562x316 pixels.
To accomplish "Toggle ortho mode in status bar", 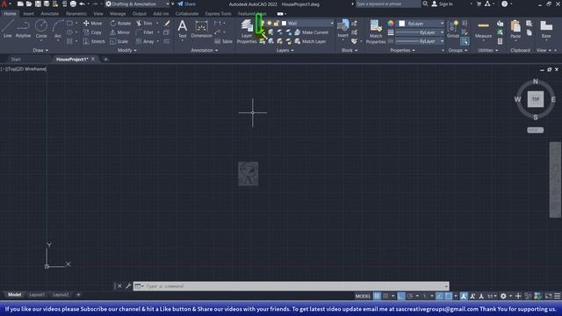I will pyautogui.click(x=401, y=296).
